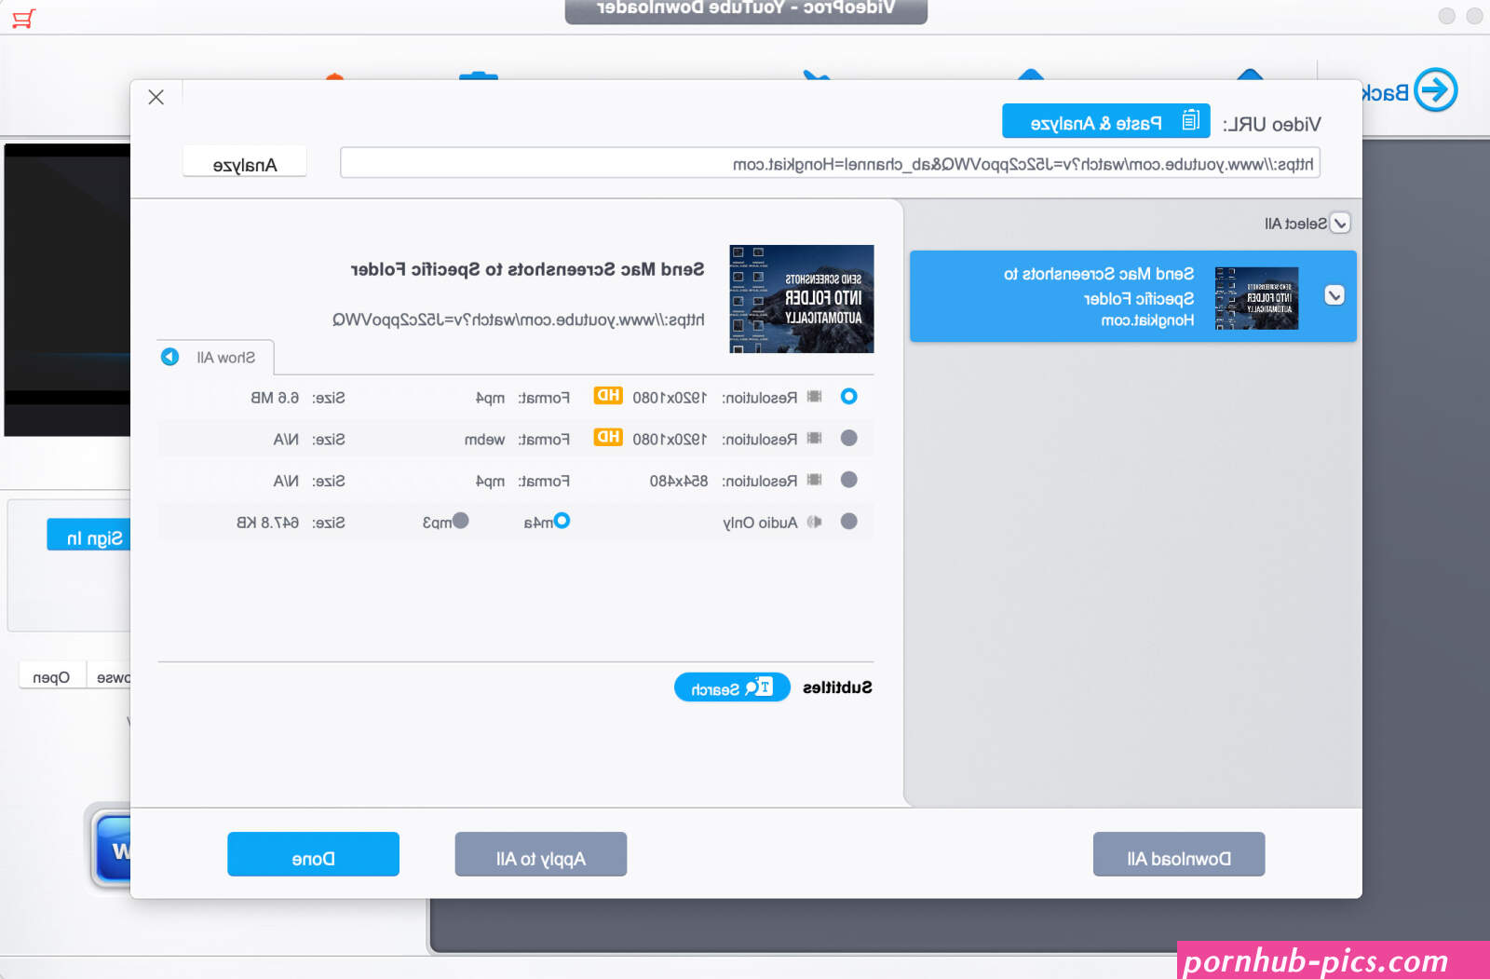The width and height of the screenshot is (1490, 979).
Task: Click the video title 'Send Mac Screenshots to Specific Folder'
Action: (x=527, y=269)
